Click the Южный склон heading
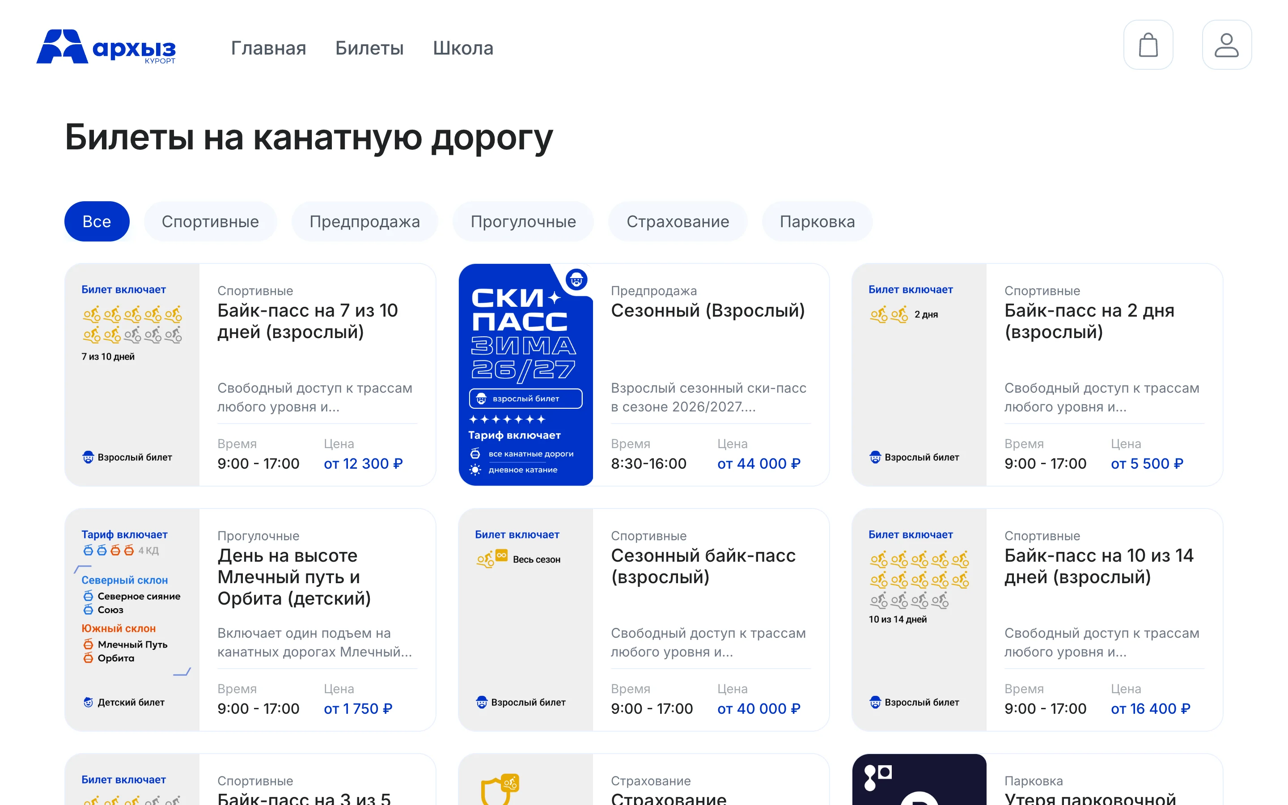 tap(119, 629)
